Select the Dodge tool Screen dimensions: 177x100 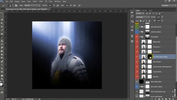click(2, 58)
